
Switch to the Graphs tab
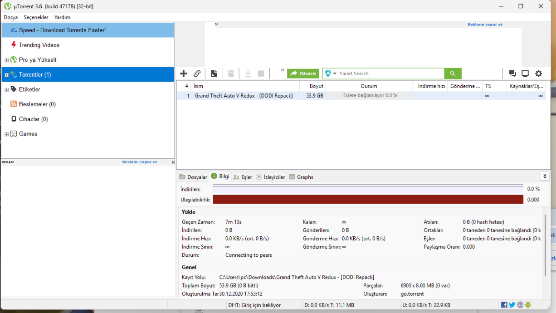(x=301, y=177)
